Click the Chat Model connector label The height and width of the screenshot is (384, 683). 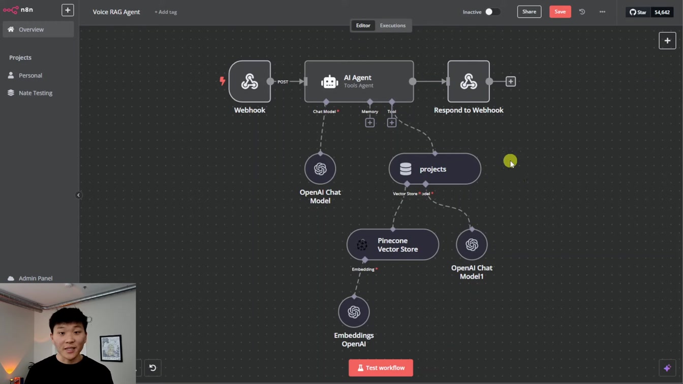(324, 111)
